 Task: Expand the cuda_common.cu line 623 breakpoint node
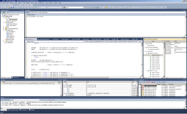coord(139,87)
